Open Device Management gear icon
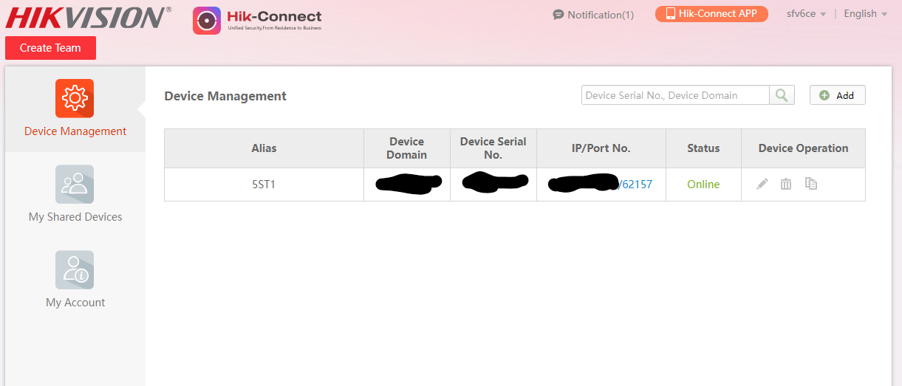 [x=75, y=98]
